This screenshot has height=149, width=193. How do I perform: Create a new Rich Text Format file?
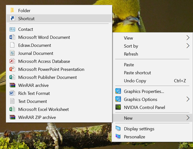(x=59, y=93)
